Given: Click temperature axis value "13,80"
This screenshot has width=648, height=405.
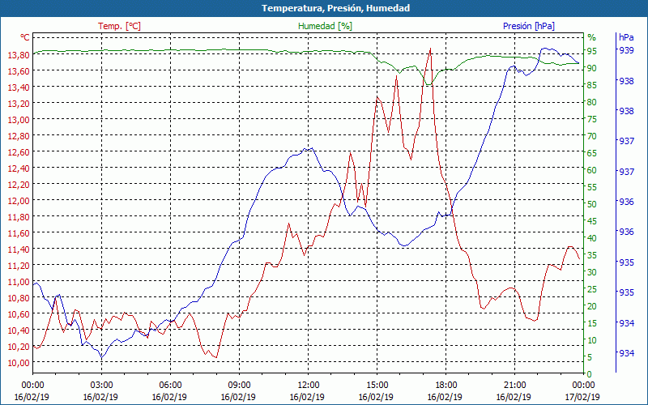Looking at the screenshot, I should click(18, 55).
